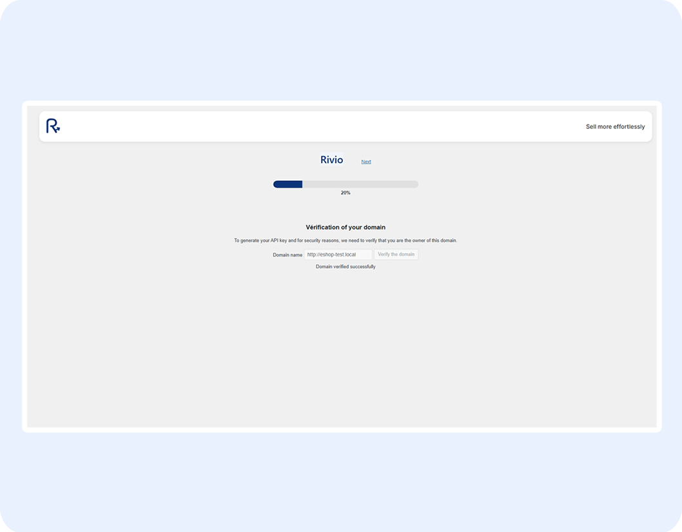The image size is (682, 532).
Task: Click the word 'successfully' in status message
Action: pyautogui.click(x=362, y=267)
